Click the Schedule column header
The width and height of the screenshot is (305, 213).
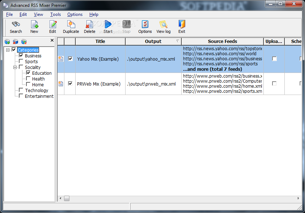click(x=293, y=42)
